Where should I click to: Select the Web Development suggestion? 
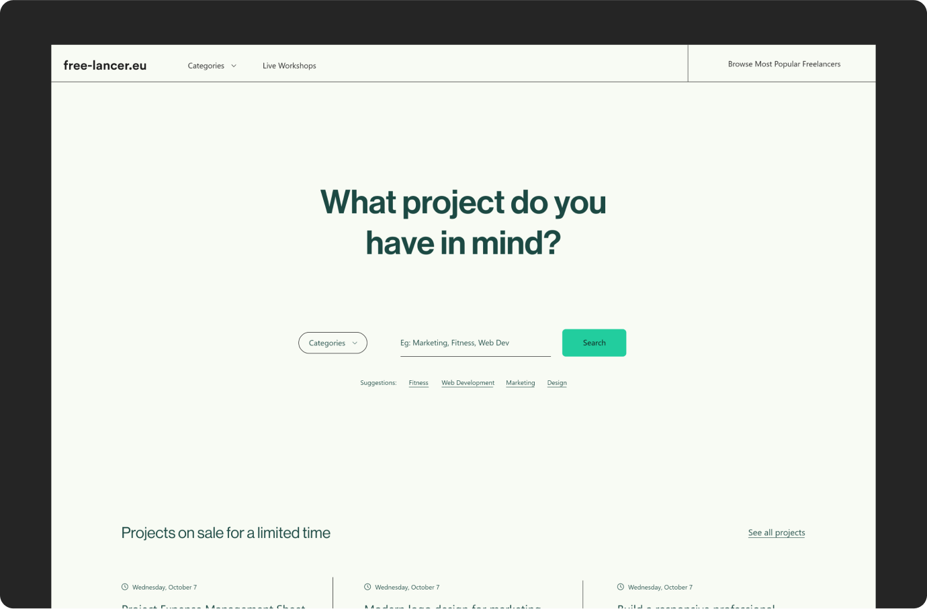pyautogui.click(x=468, y=383)
